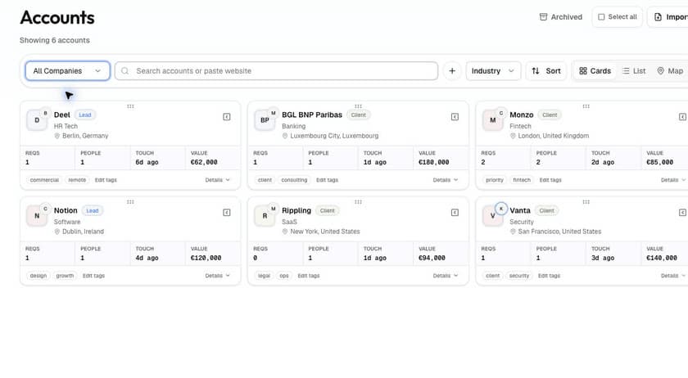The width and height of the screenshot is (688, 378).
Task: Tick the Select all checkbox
Action: point(601,17)
